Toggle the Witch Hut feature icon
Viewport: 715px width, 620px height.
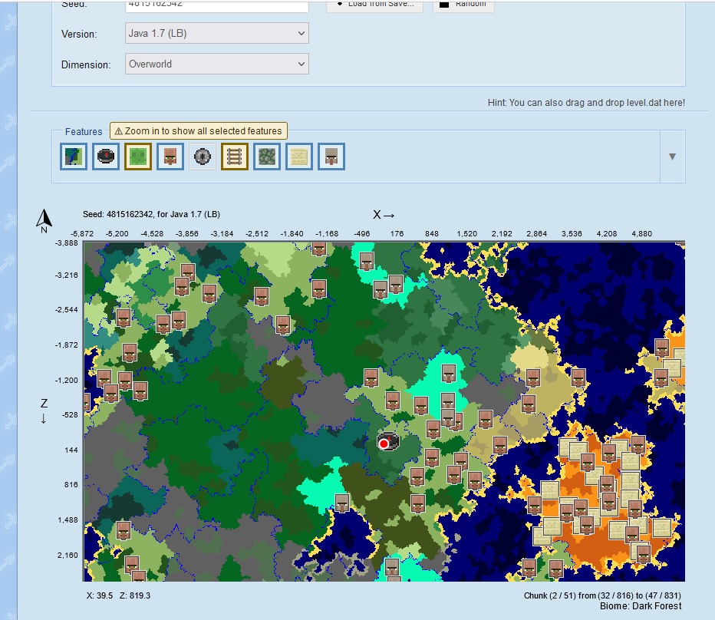(x=331, y=157)
